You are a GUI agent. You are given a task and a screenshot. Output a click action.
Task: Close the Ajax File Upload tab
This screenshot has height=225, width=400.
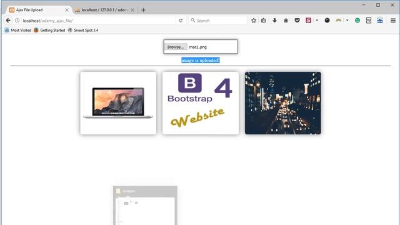click(x=67, y=10)
